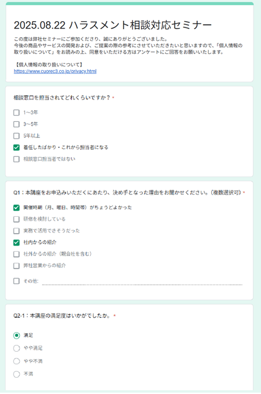The image size is (261, 394).
Task: Uncheck 開催時期がちょうどよかった option
Action: pos(16,208)
